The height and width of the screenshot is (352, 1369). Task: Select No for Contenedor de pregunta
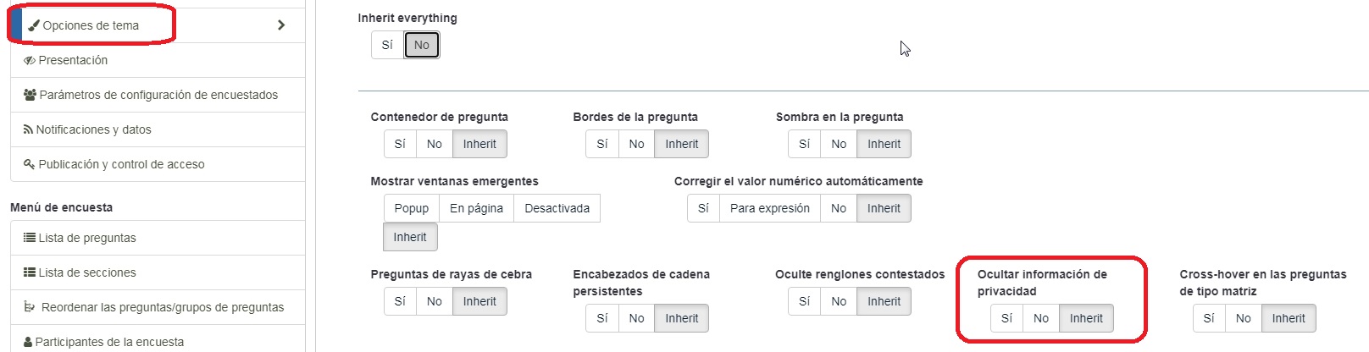click(434, 144)
